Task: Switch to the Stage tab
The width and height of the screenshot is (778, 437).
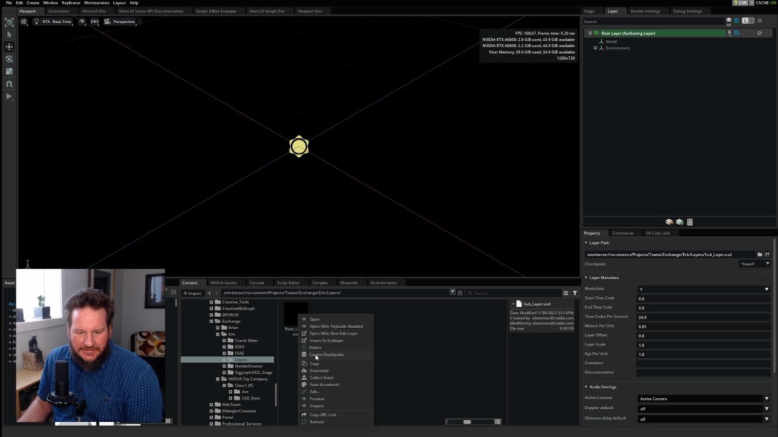Action: point(589,11)
